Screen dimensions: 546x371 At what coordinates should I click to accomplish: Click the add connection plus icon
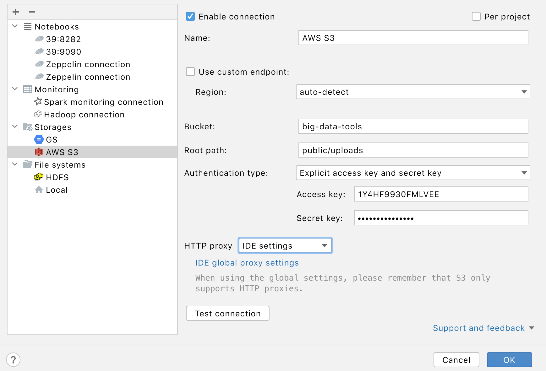[x=15, y=12]
